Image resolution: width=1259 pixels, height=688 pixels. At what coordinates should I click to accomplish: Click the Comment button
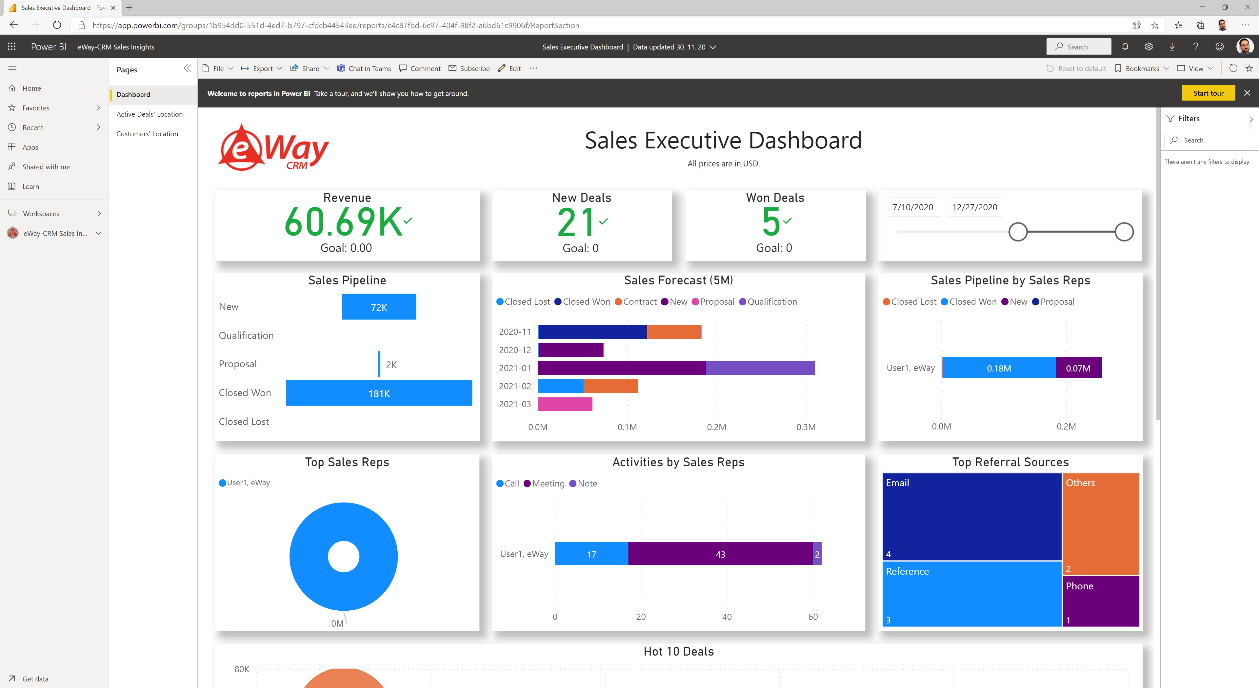click(x=420, y=68)
